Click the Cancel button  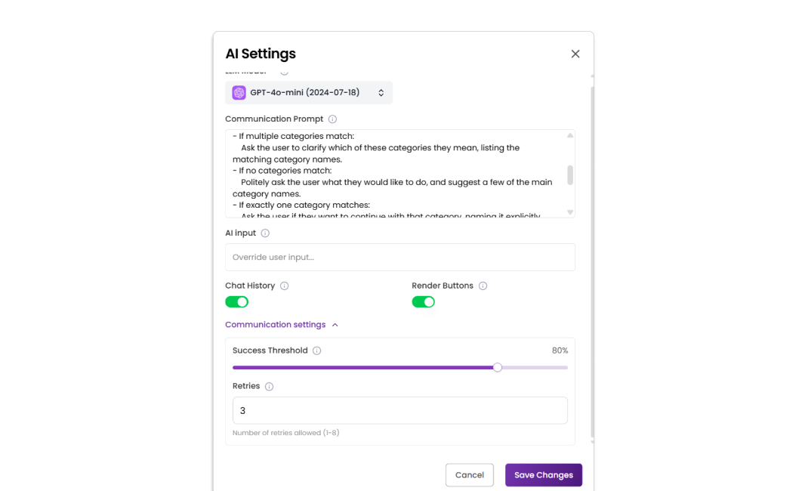click(470, 475)
